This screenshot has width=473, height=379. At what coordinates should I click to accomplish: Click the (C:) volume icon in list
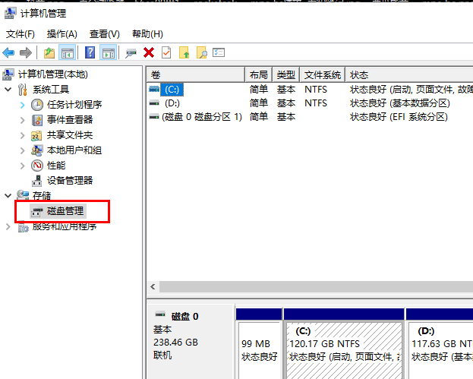click(x=154, y=89)
